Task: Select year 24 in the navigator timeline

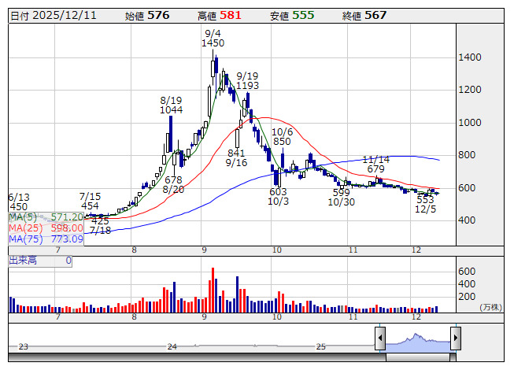Action: (172, 346)
